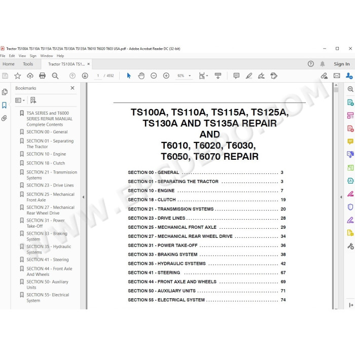Share a link to the file
The width and height of the screenshot is (355, 355).
point(324,76)
